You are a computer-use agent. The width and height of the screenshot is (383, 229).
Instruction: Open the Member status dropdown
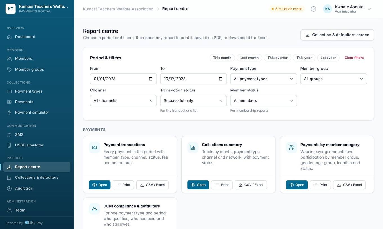click(264, 100)
